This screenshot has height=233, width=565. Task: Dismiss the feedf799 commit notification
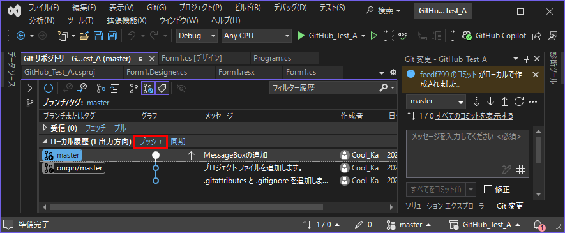pos(536,75)
